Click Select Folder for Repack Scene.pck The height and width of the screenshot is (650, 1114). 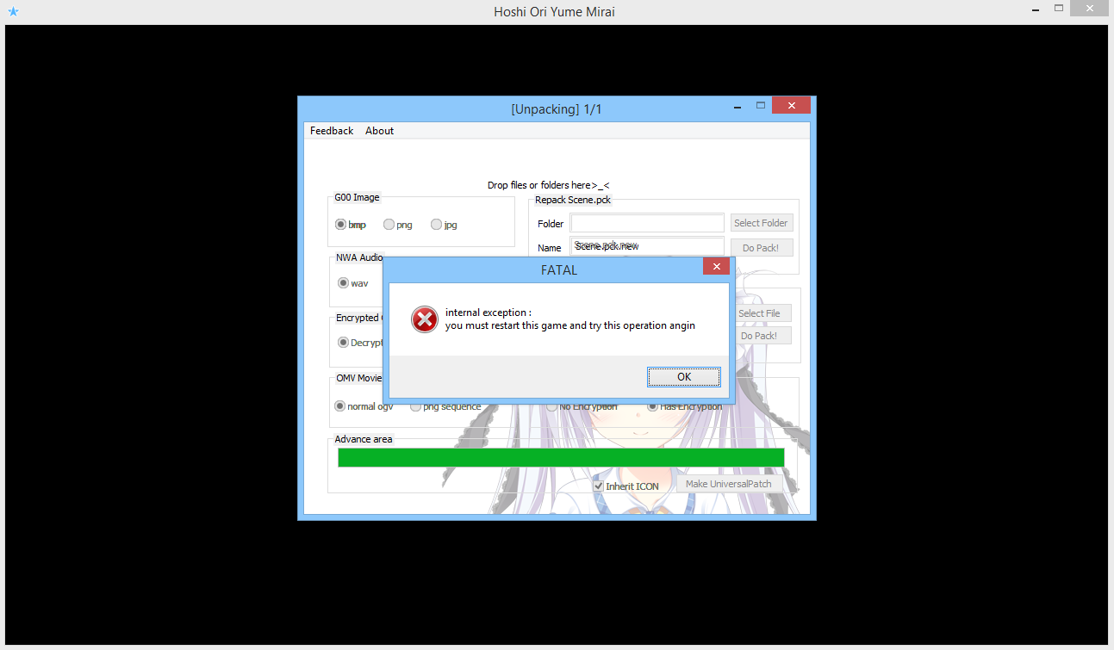coord(761,222)
